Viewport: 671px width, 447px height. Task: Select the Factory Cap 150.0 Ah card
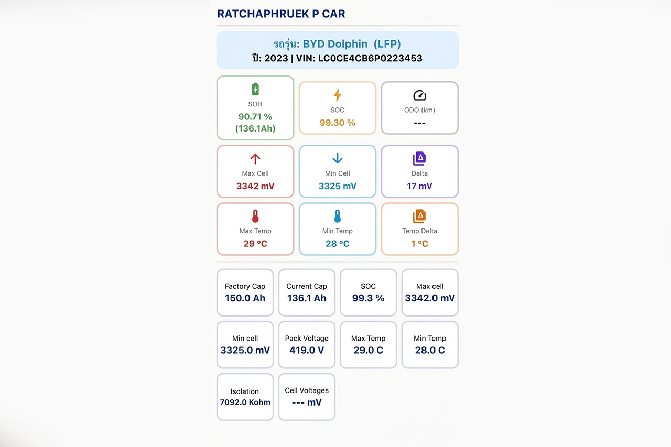tap(245, 292)
